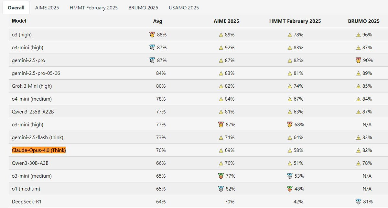Click the gold medal in o3-mini (high) HMMT cell
The image size is (388, 208).
(289, 124)
